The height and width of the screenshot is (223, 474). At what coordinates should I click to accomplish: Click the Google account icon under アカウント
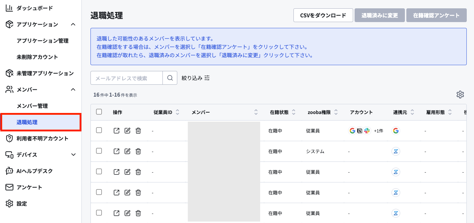point(352,131)
